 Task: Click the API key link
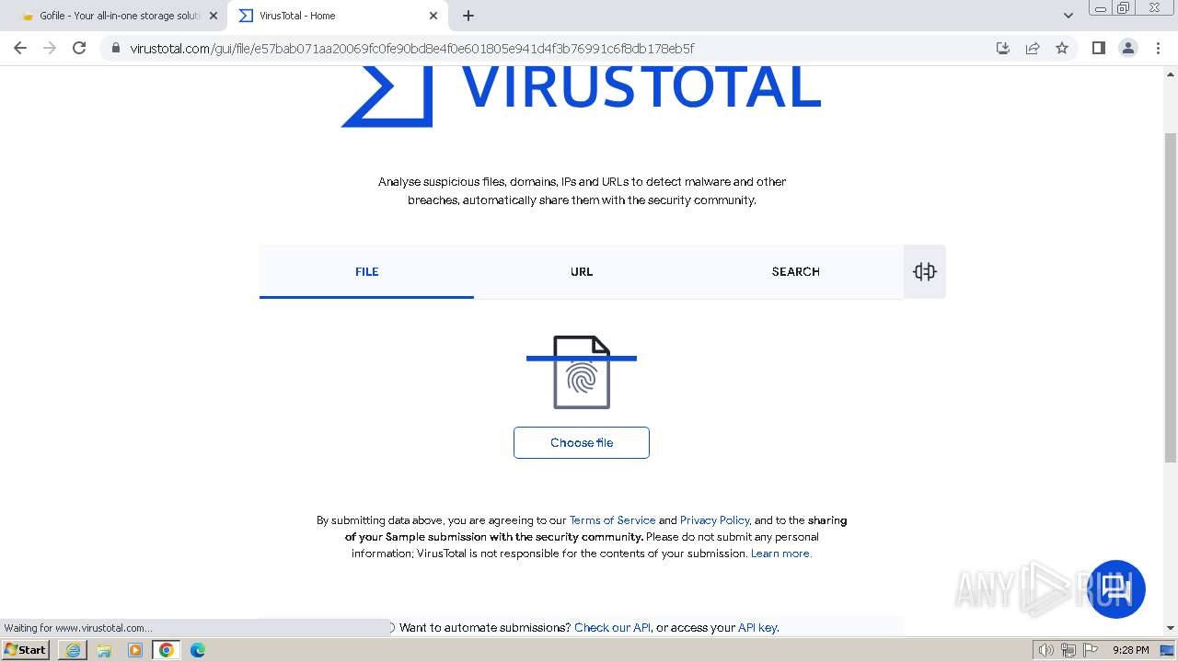pyautogui.click(x=758, y=628)
